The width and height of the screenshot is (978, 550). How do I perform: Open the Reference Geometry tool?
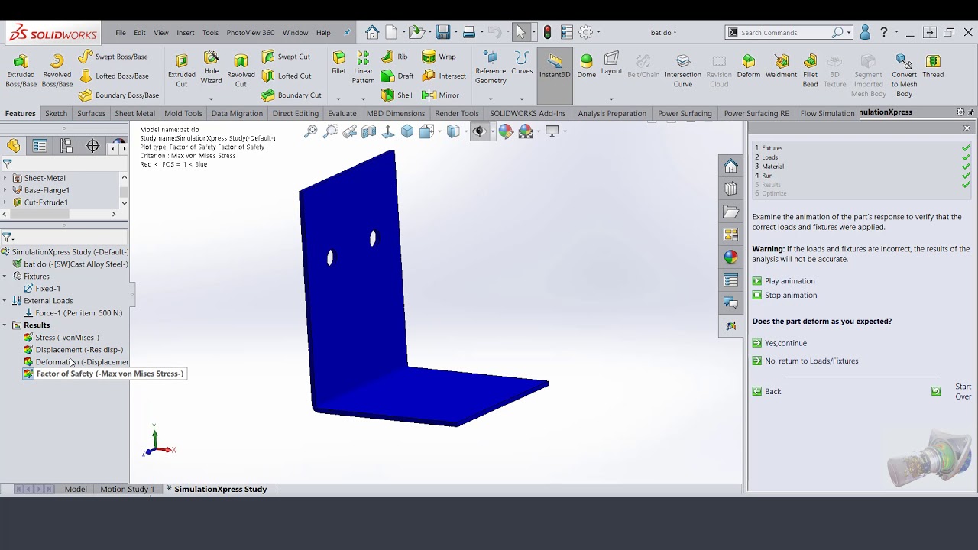click(x=491, y=67)
